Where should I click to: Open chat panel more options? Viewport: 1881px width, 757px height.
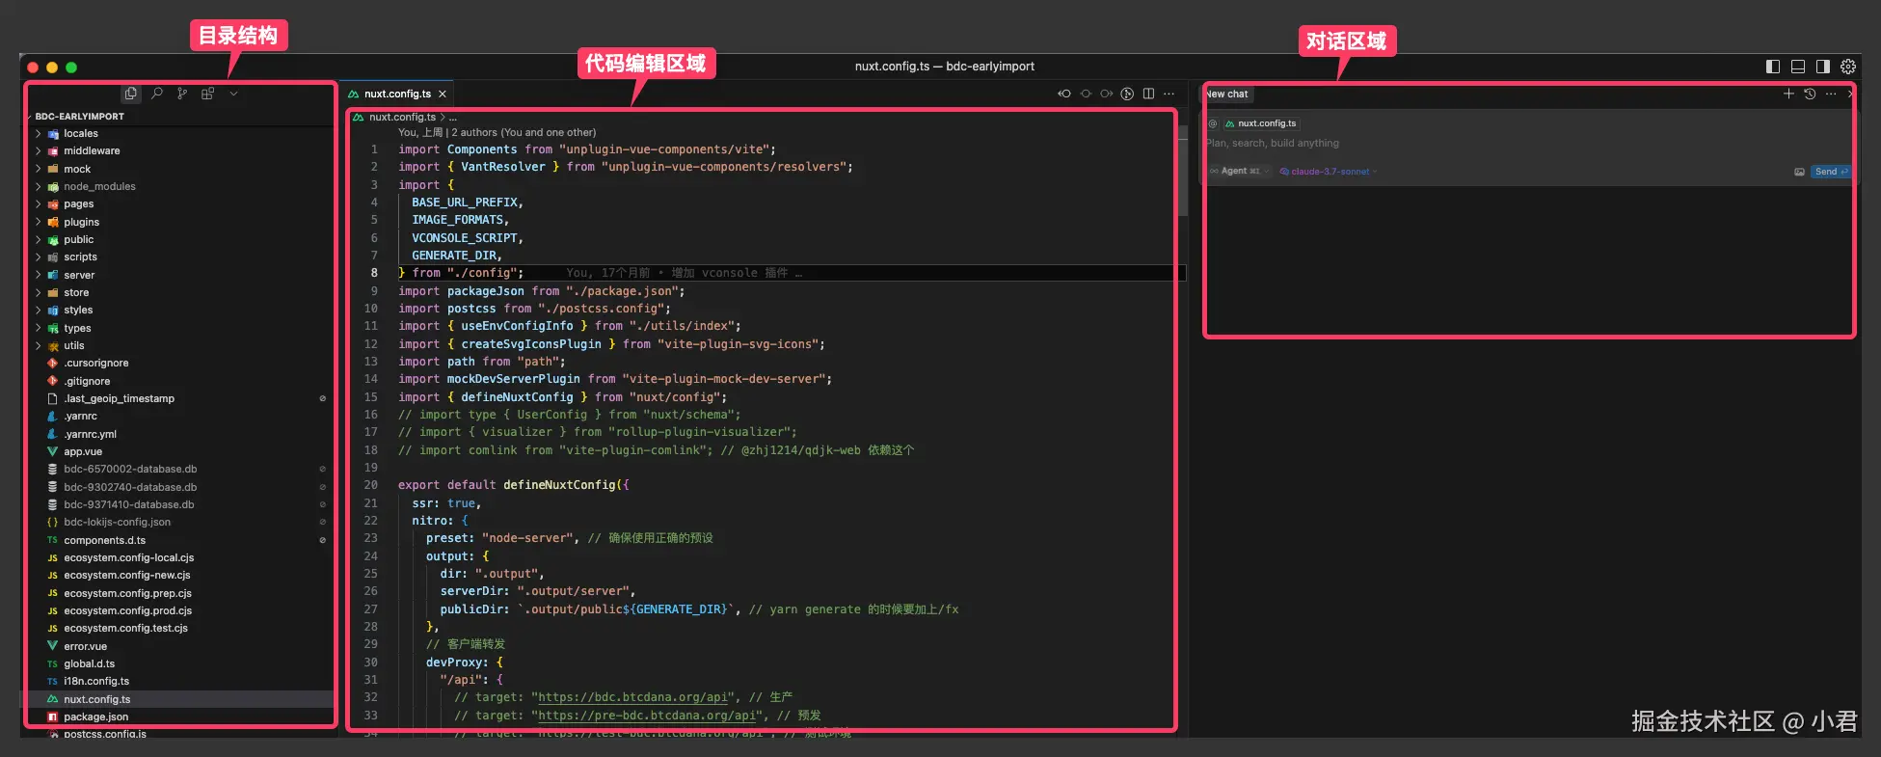coord(1831,94)
